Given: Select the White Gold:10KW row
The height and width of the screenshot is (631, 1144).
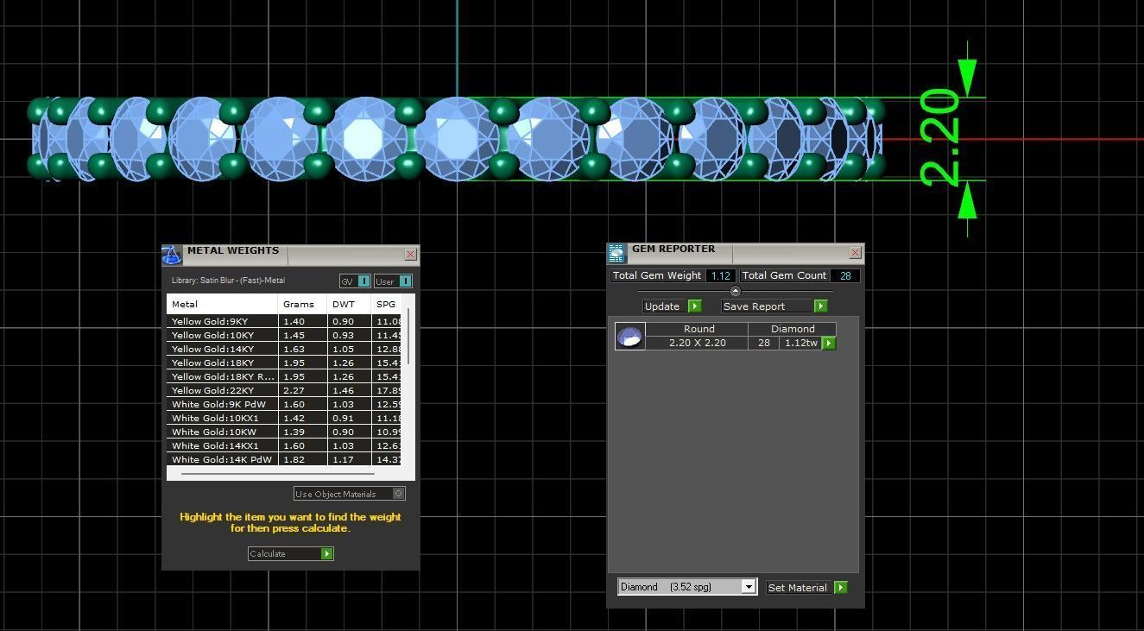Looking at the screenshot, I should [x=284, y=432].
